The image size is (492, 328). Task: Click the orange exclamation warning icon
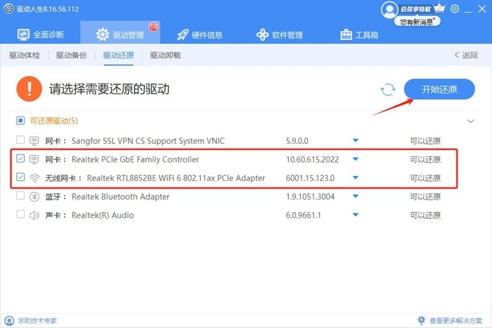[29, 89]
